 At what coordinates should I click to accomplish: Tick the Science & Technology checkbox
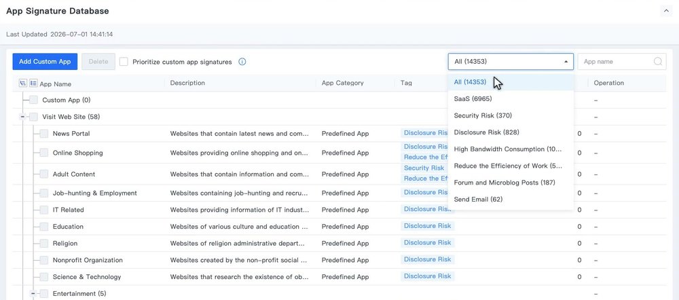point(44,277)
